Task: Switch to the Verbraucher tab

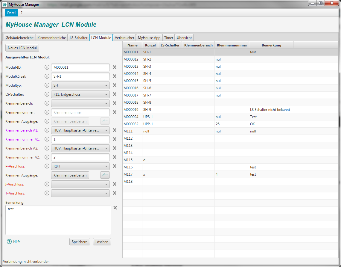Action: coord(124,38)
